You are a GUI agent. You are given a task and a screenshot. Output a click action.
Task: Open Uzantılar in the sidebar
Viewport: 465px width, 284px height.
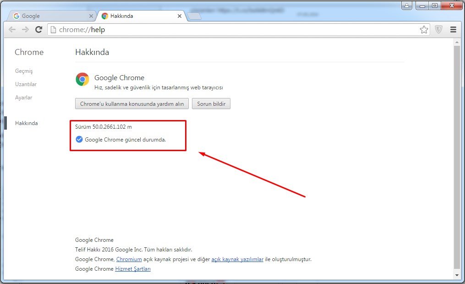[x=26, y=84]
